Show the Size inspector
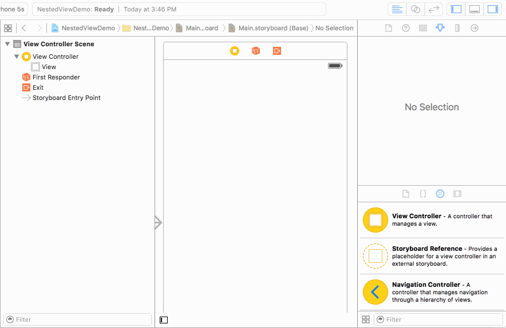Viewport: 506px width, 328px height. tap(457, 28)
